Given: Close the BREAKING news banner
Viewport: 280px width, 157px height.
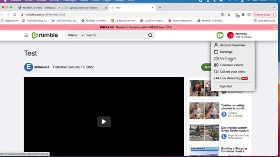Looking at the screenshot, I should 274,27.
